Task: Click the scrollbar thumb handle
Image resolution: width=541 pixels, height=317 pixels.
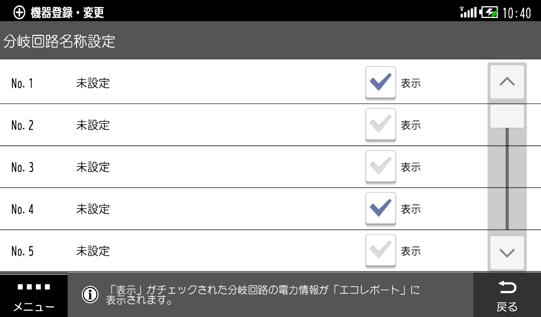Action: tap(507, 116)
